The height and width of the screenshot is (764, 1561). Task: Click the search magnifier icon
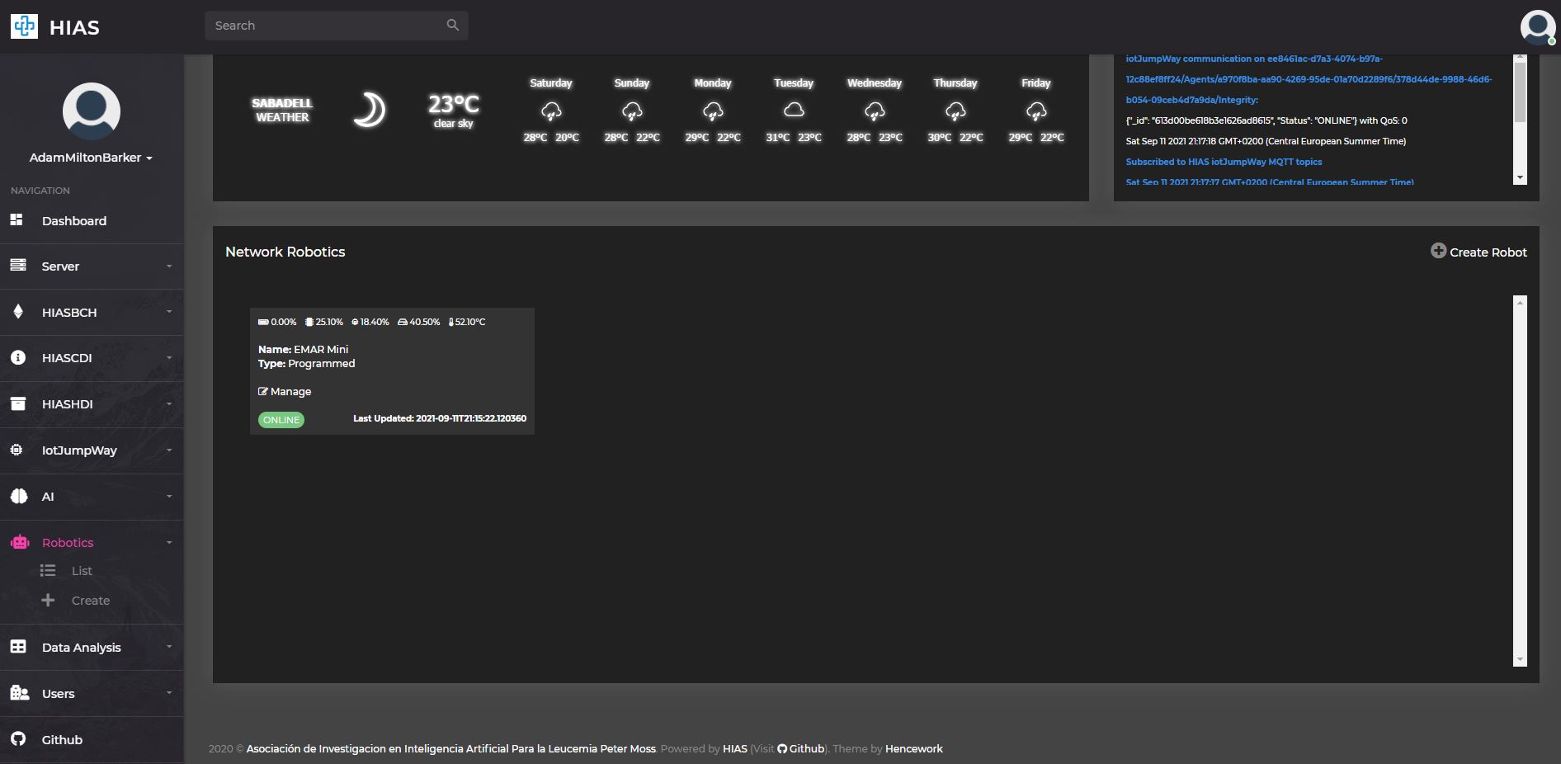pyautogui.click(x=452, y=25)
